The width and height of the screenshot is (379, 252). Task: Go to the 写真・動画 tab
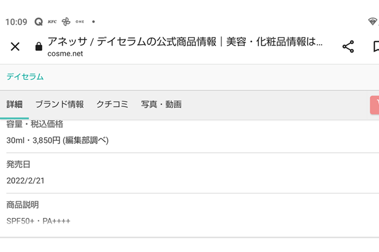click(x=161, y=104)
